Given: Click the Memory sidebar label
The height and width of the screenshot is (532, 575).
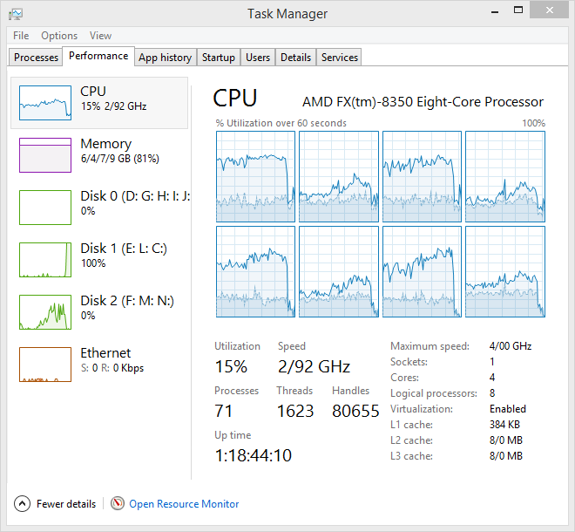Looking at the screenshot, I should click(x=106, y=144).
